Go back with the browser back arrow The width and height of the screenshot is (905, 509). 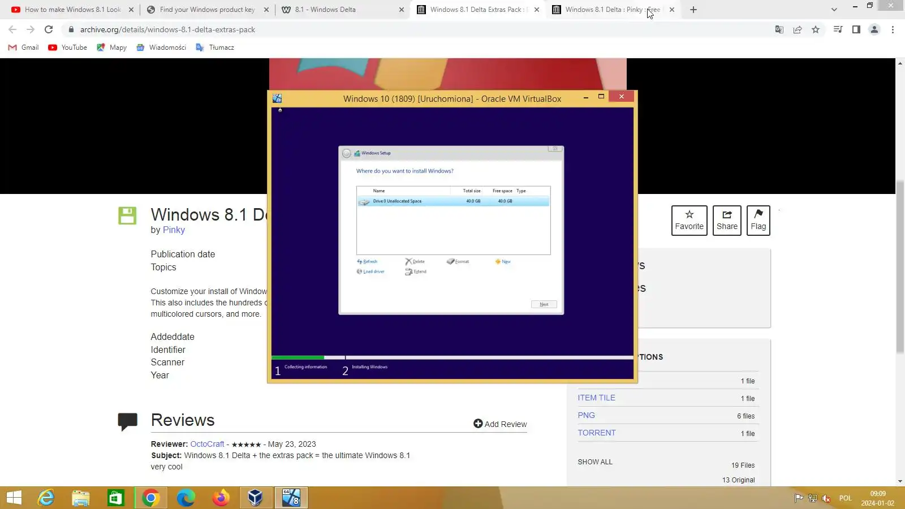coord(12,29)
